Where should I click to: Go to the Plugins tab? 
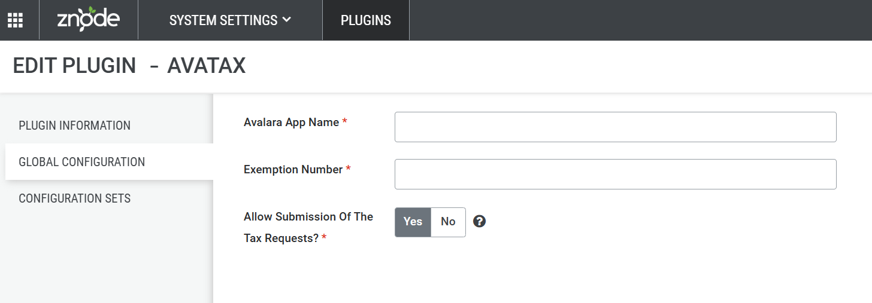pyautogui.click(x=366, y=20)
